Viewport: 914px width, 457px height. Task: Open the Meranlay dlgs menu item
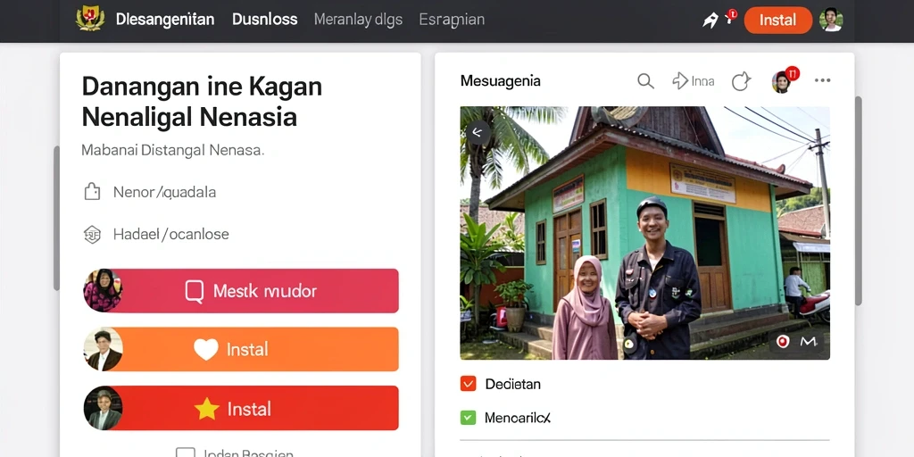click(358, 20)
